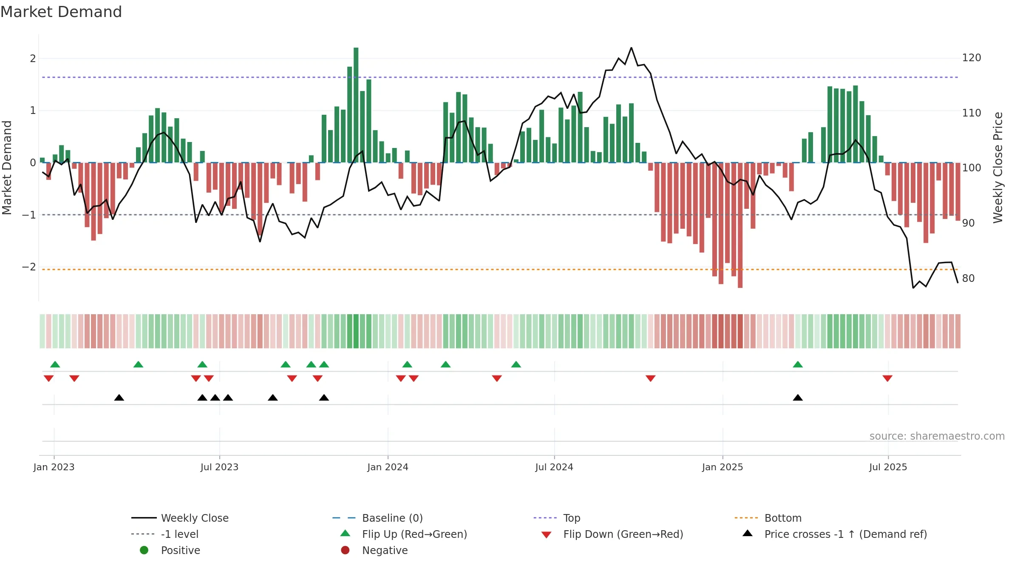Viewport: 1020px width, 574px height.
Task: Click the Negative legend label
Action: coord(385,550)
